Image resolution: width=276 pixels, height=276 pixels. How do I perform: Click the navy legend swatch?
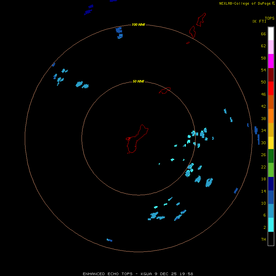click(x=271, y=184)
